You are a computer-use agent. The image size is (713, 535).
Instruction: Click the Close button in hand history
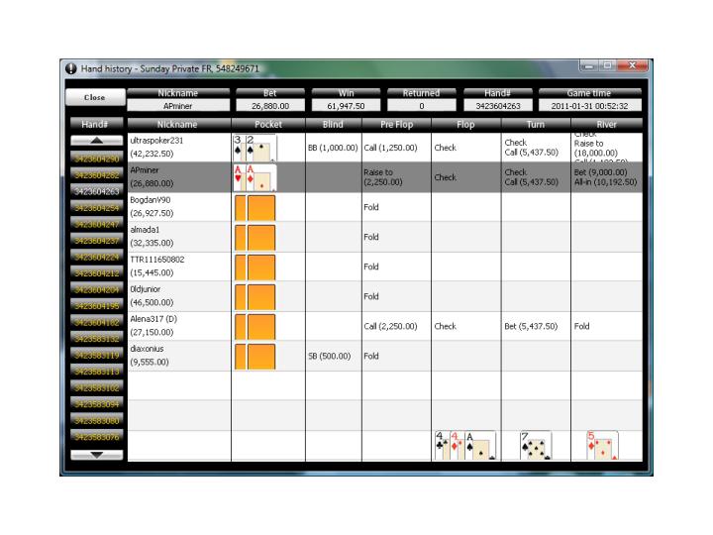pyautogui.click(x=95, y=98)
